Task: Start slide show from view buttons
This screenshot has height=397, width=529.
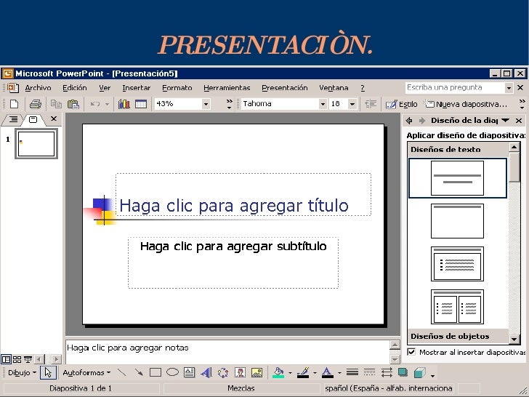Action: point(28,359)
